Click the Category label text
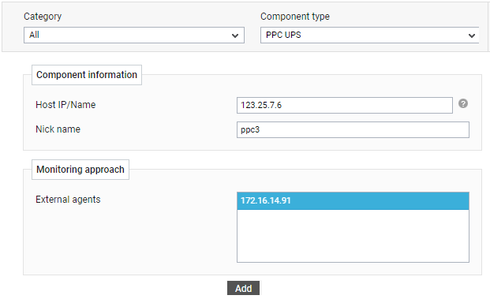Viewport: 490px width, 299px height. (43, 17)
